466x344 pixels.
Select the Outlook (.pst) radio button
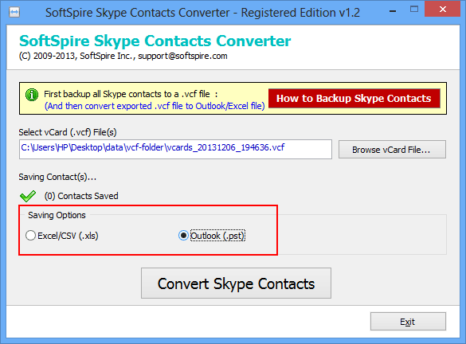pyautogui.click(x=183, y=236)
